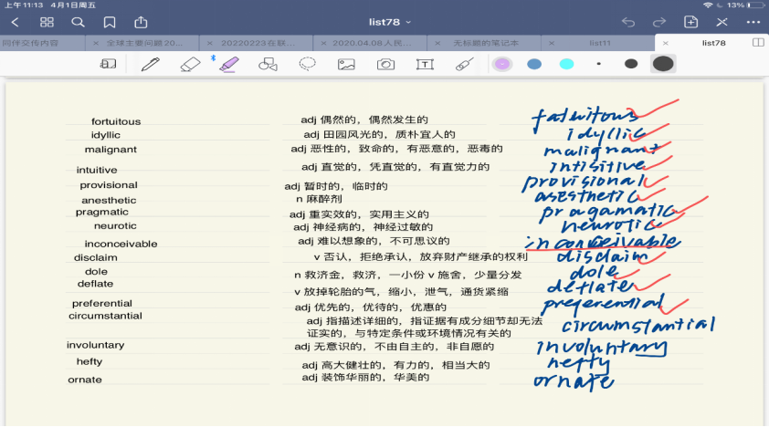Select the Eraser tool
This screenshot has height=427, width=769.
click(190, 64)
